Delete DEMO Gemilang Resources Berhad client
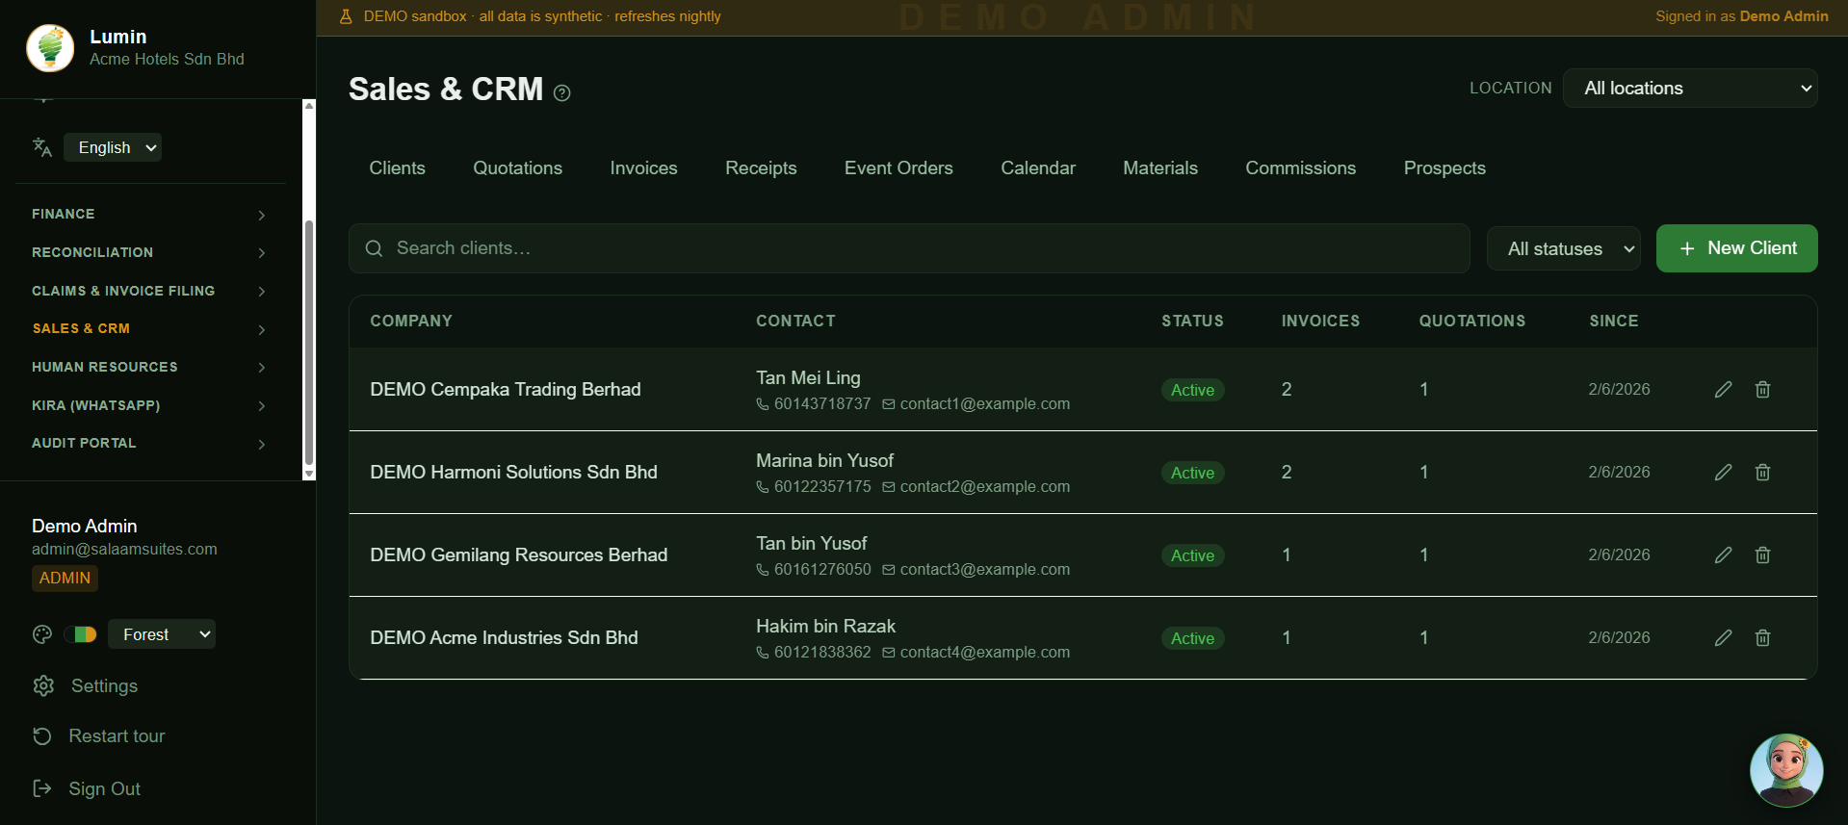Screen dimensions: 1848x825 pos(1762,554)
